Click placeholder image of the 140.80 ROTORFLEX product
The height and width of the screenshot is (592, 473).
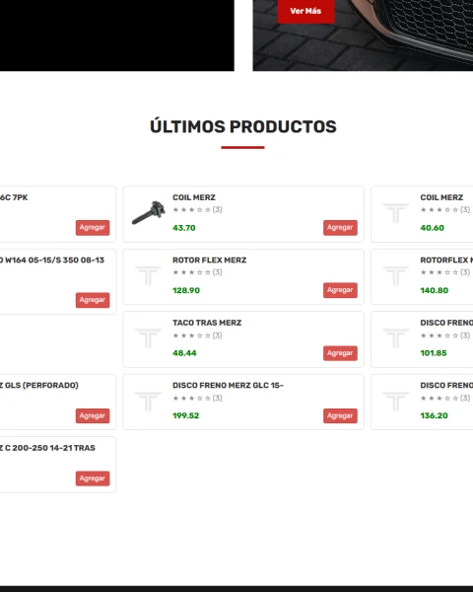coord(396,275)
